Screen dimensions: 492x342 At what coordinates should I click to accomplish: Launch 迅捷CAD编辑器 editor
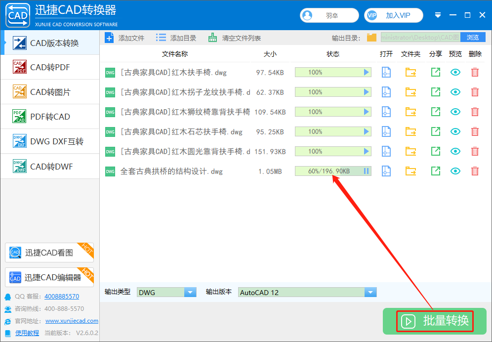coord(49,277)
